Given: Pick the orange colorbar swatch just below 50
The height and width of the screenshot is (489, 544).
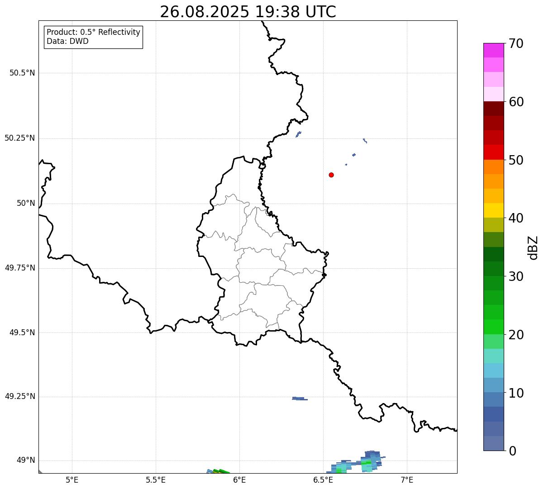Looking at the screenshot, I should 493,166.
